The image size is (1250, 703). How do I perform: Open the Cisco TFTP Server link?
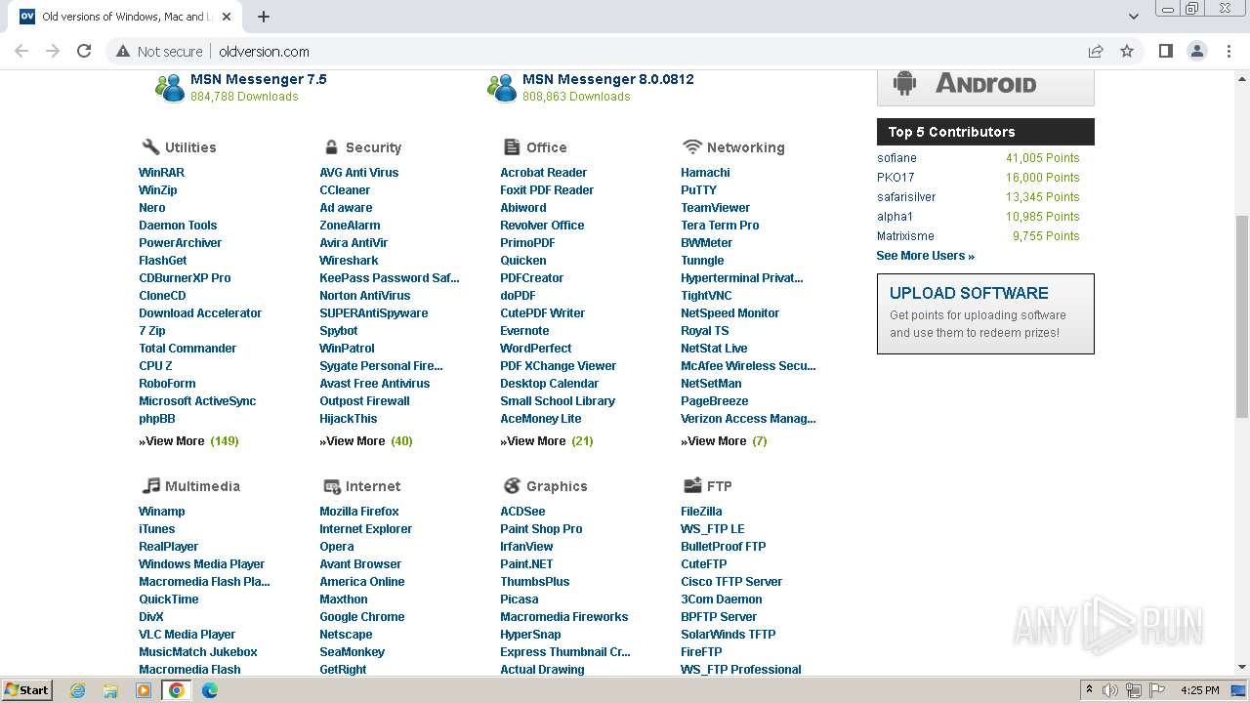coord(731,582)
